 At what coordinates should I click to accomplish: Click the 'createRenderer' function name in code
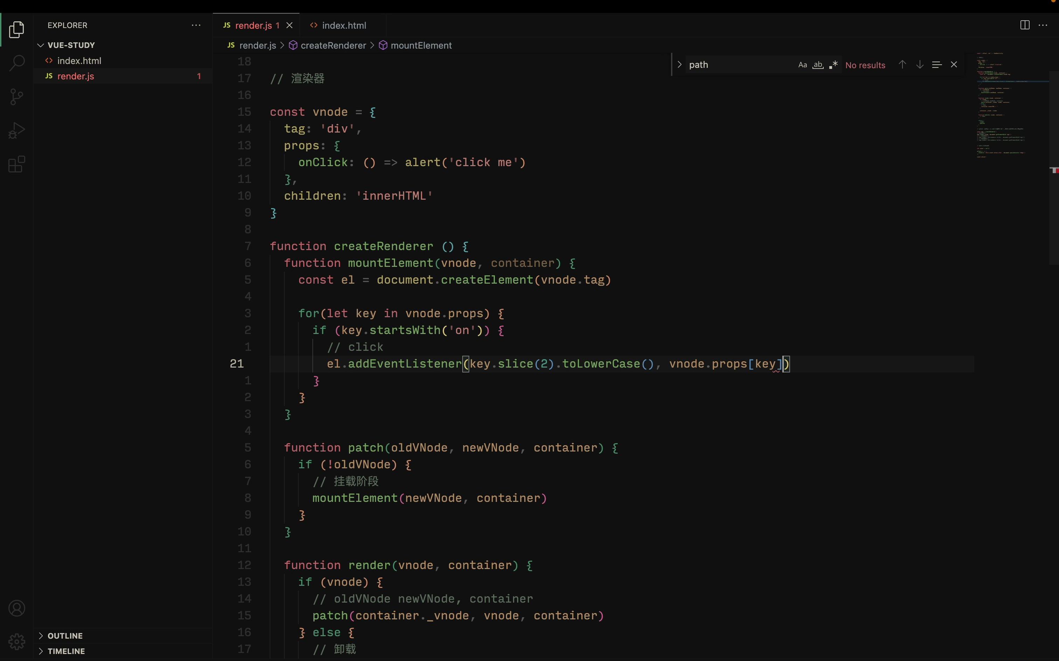[x=384, y=246]
